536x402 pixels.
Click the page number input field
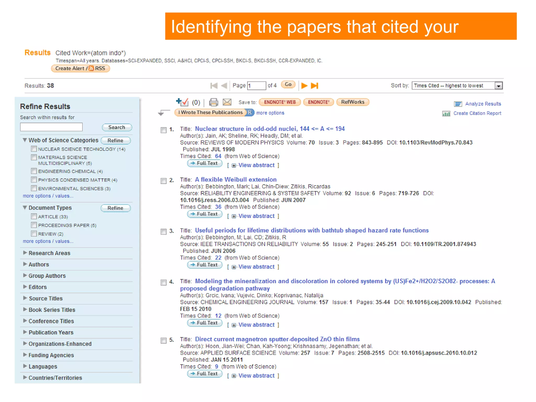click(x=256, y=86)
